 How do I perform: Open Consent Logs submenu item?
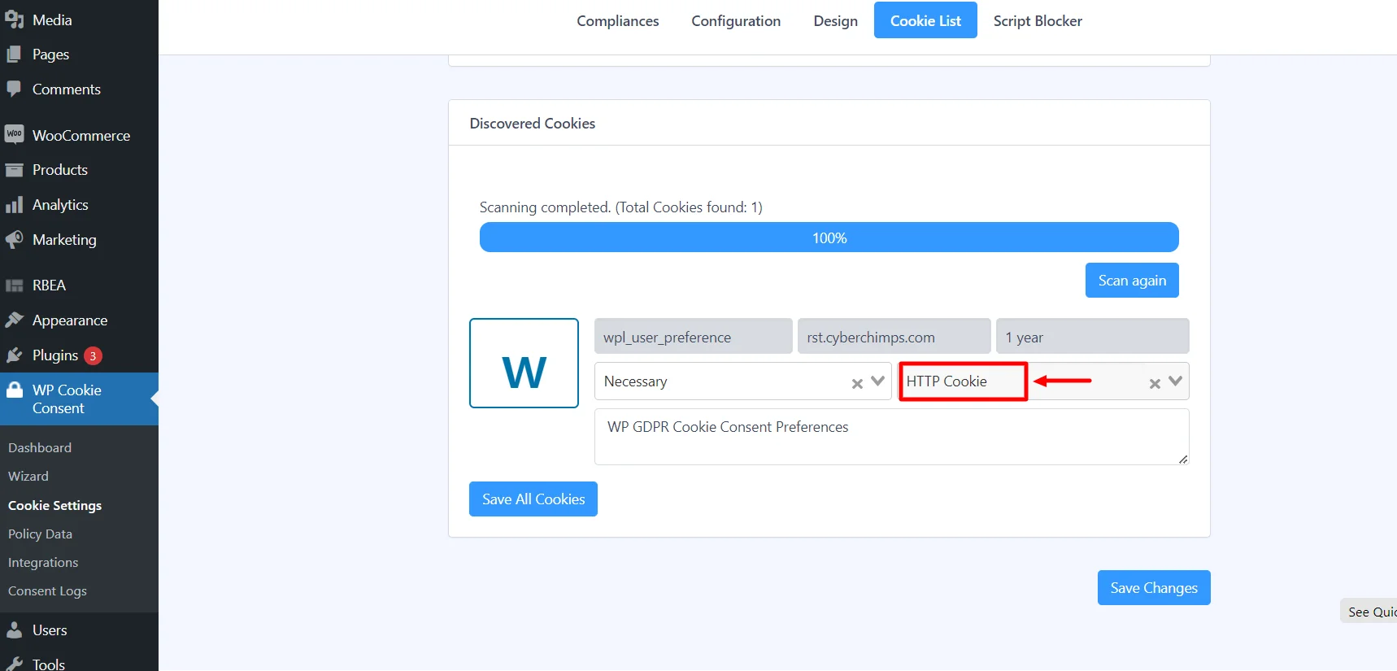(47, 591)
